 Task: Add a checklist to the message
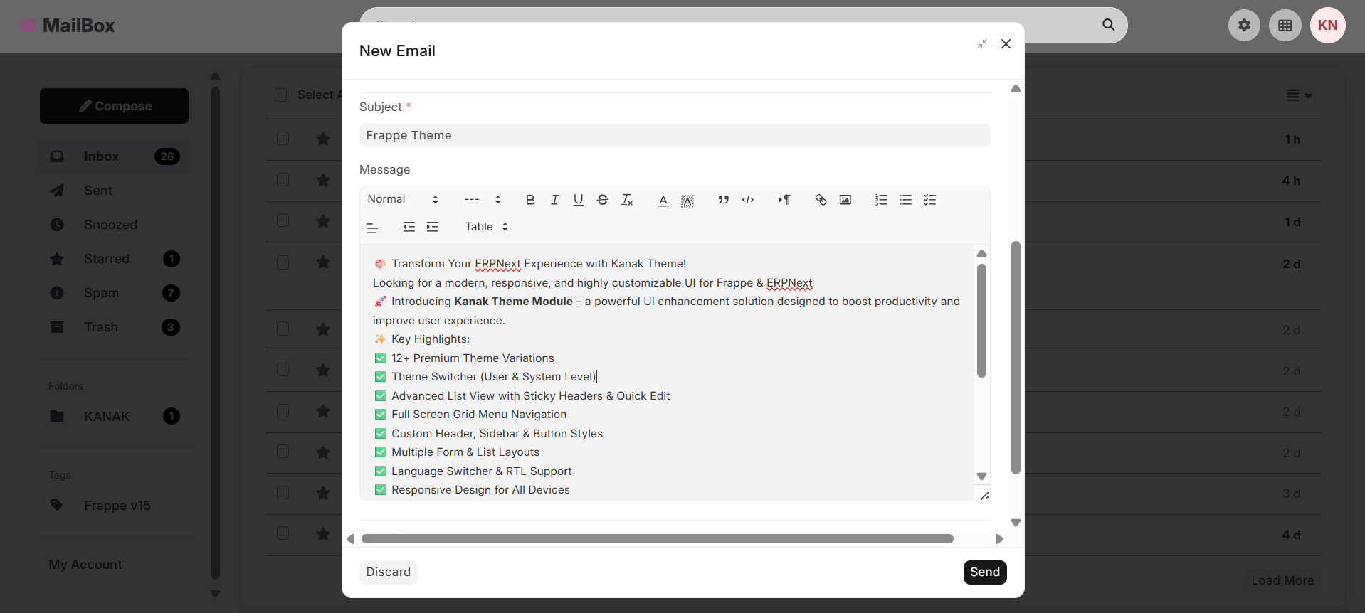(930, 200)
